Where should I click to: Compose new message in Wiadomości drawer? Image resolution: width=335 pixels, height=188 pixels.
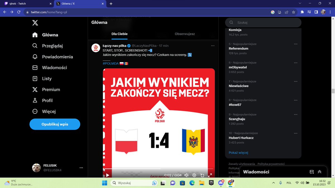click(x=312, y=172)
